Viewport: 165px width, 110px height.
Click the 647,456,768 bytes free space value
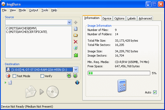127,66
